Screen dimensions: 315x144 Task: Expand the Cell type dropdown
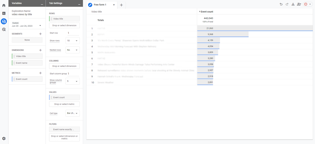tap(73, 113)
